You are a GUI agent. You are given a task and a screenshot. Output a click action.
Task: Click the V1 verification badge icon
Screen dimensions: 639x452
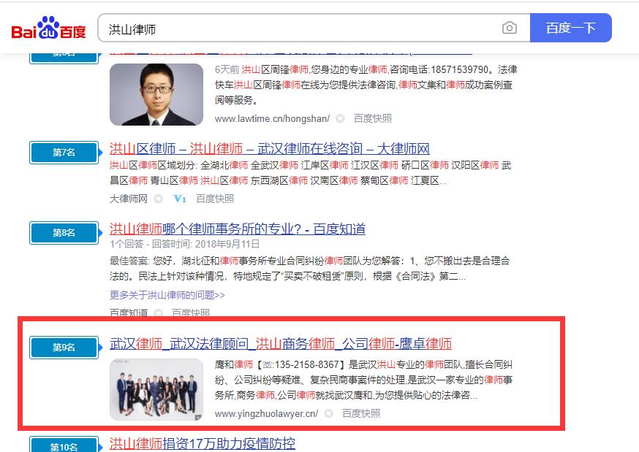coord(180,199)
